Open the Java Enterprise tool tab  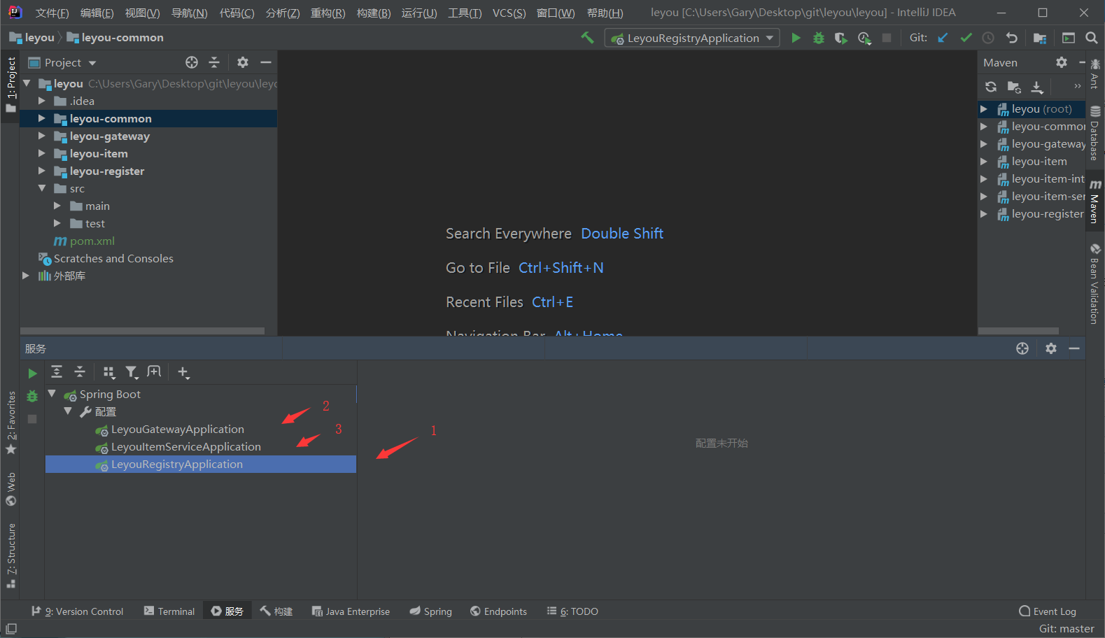tap(351, 611)
